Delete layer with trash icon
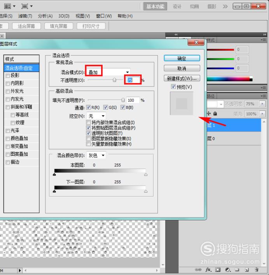Image resolution: width=269 pixels, height=275 pixels. tap(256, 270)
